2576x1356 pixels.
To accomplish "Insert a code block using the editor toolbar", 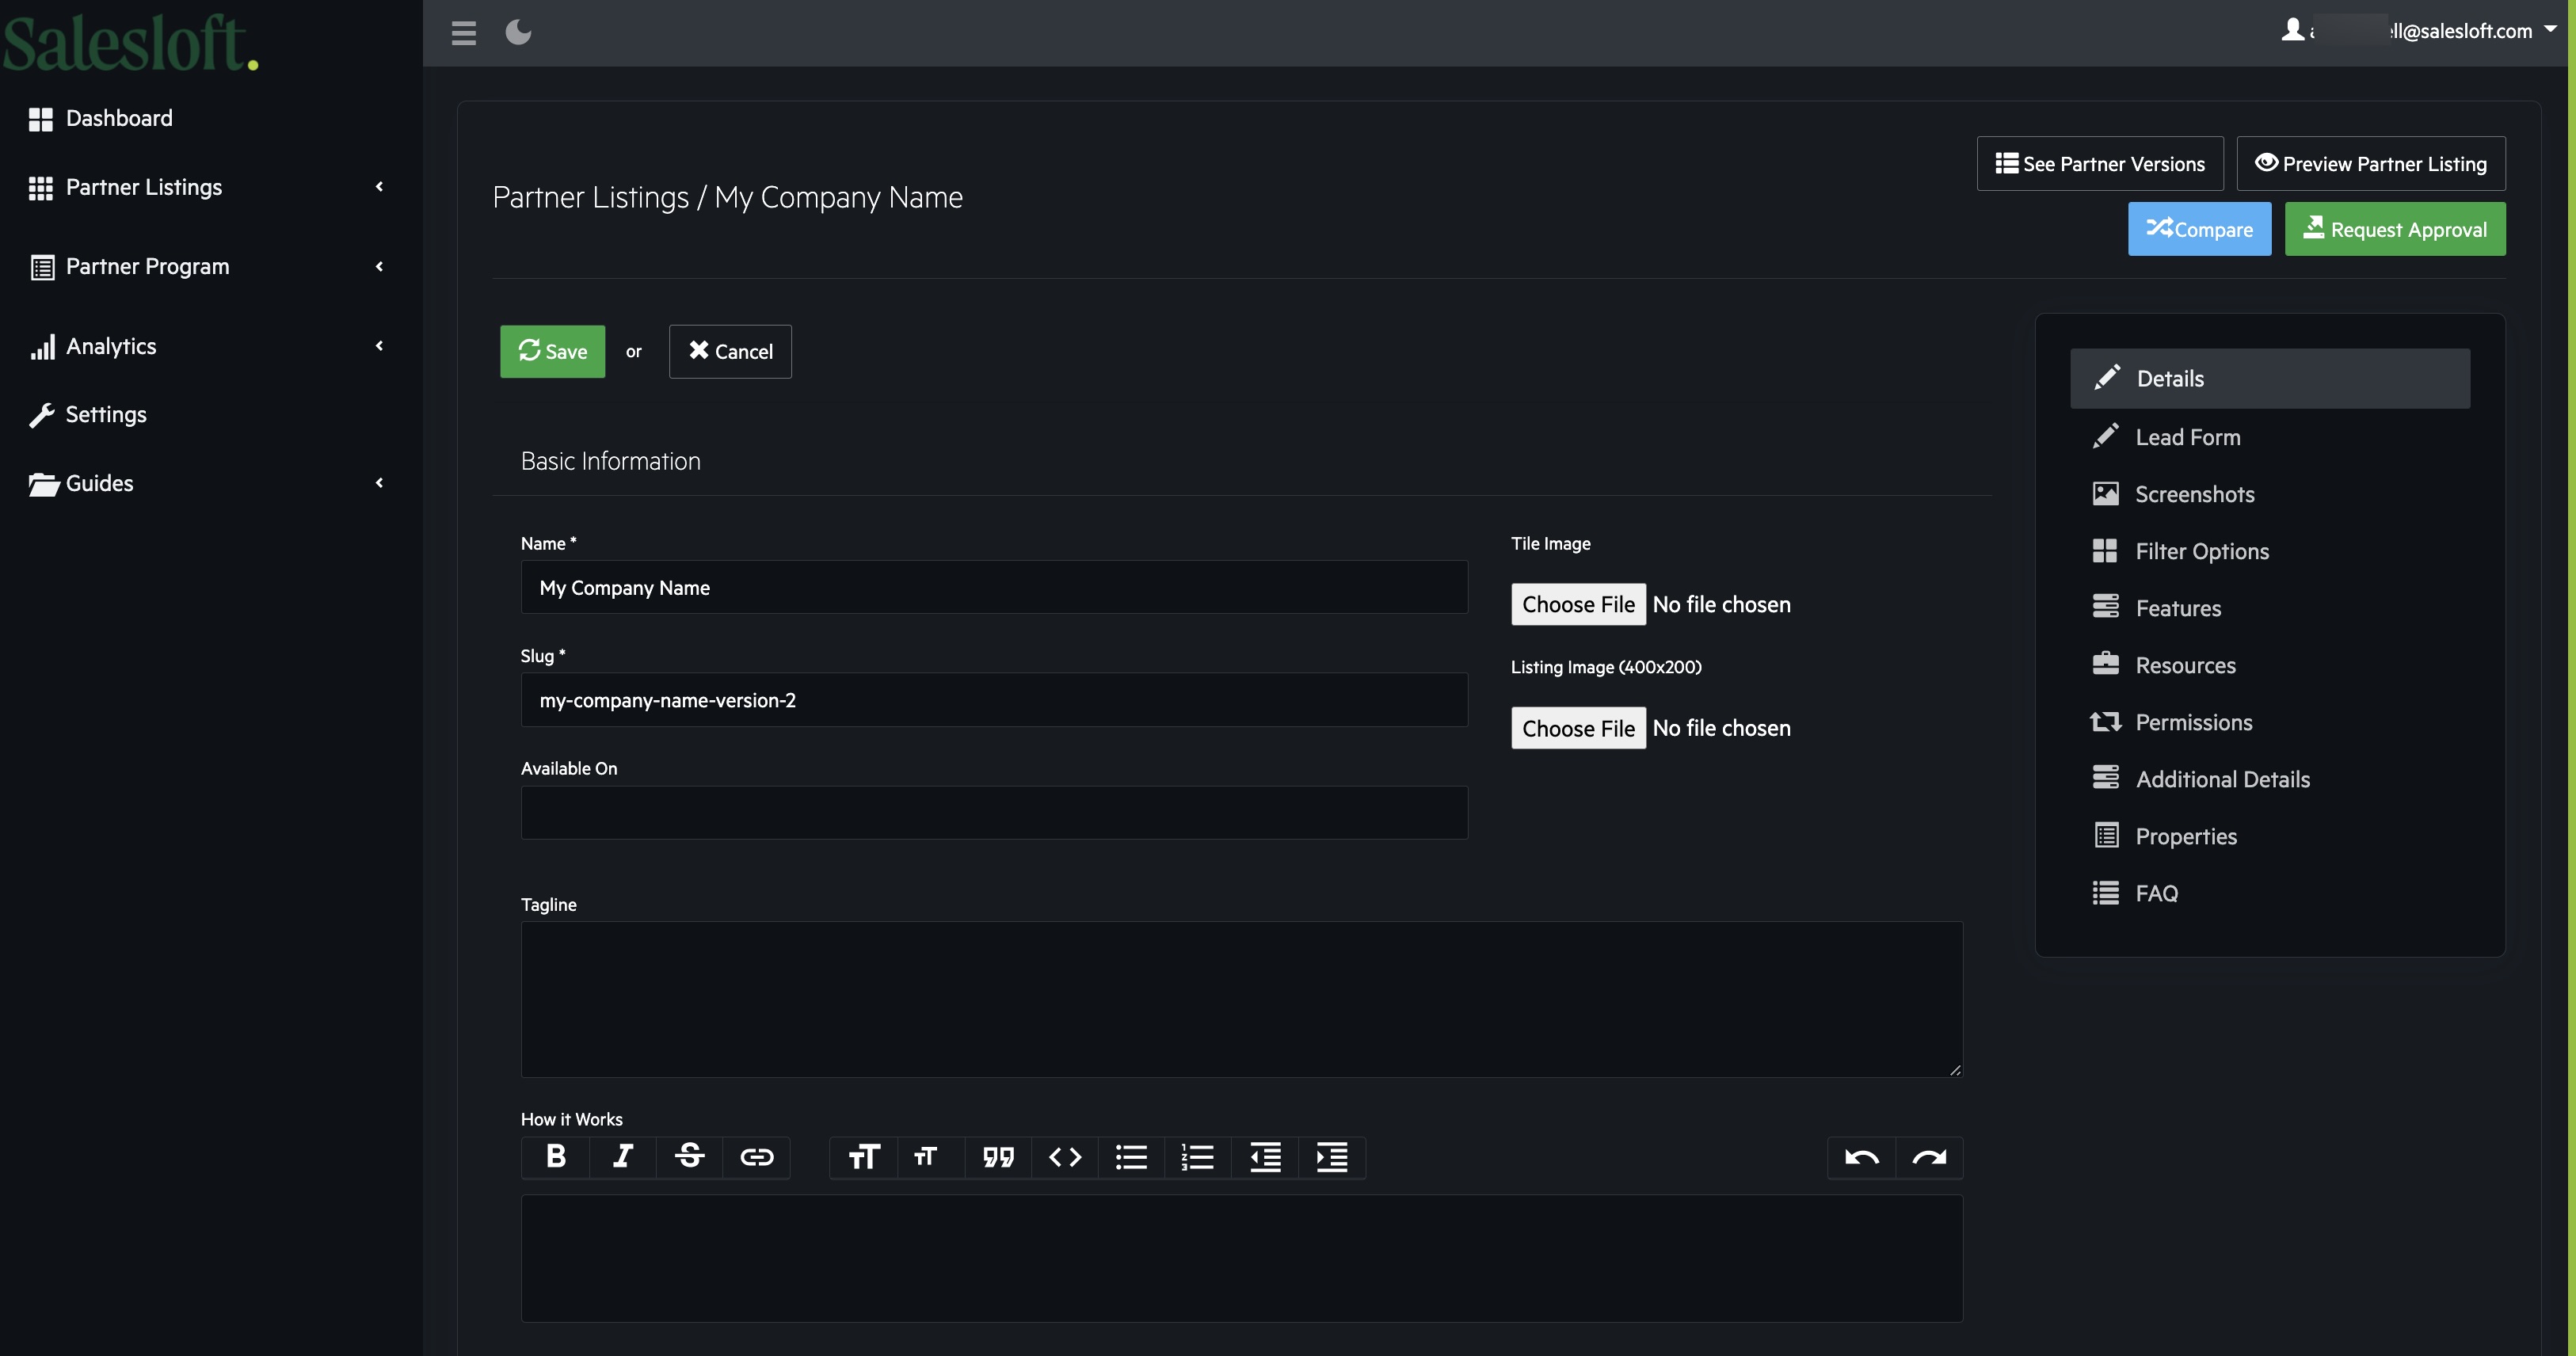I will [x=1064, y=1157].
